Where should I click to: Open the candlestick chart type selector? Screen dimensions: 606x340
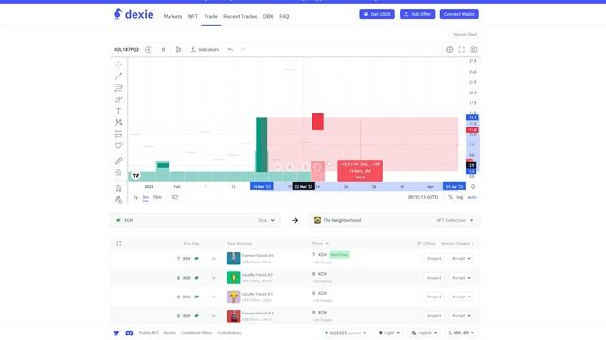[x=178, y=50]
